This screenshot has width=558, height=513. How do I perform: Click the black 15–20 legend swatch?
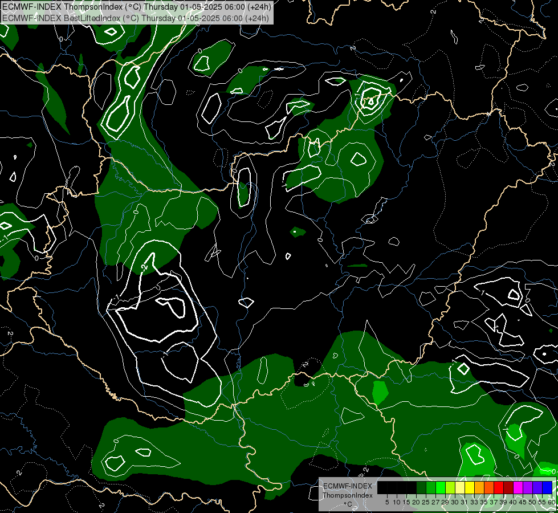(x=412, y=487)
